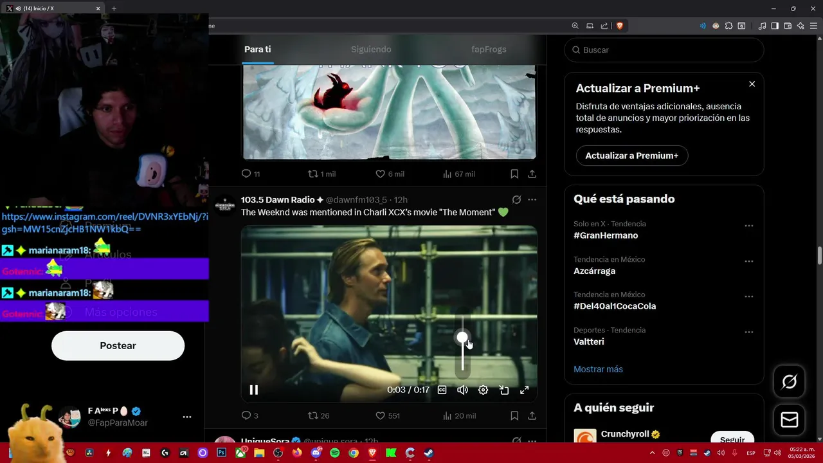The image size is (823, 463).
Task: Open a new browser tab
Action: (x=114, y=8)
